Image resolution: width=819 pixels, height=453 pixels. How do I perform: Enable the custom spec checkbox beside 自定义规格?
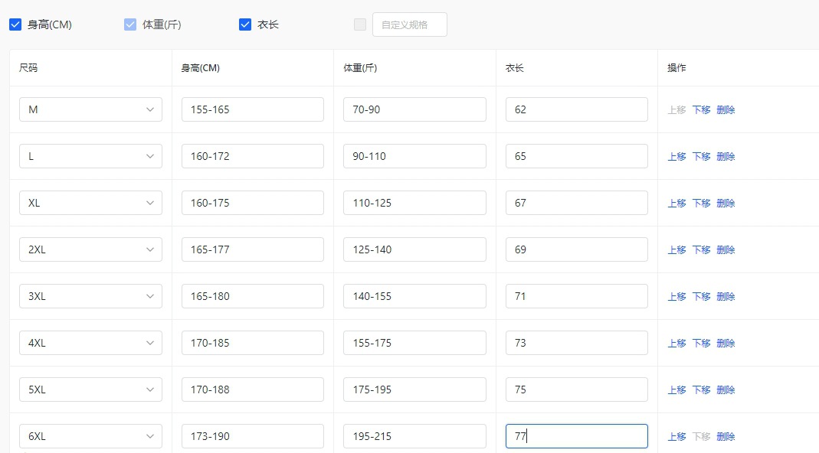coord(360,24)
